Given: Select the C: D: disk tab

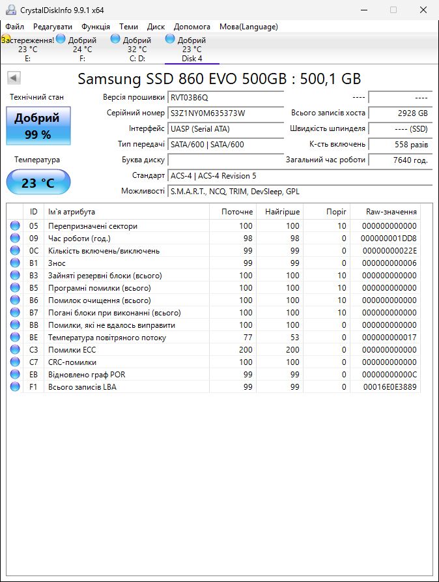Looking at the screenshot, I should coord(137,49).
